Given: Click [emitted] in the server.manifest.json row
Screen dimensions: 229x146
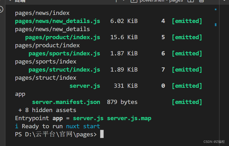Looking at the screenshot, I should (187, 102).
